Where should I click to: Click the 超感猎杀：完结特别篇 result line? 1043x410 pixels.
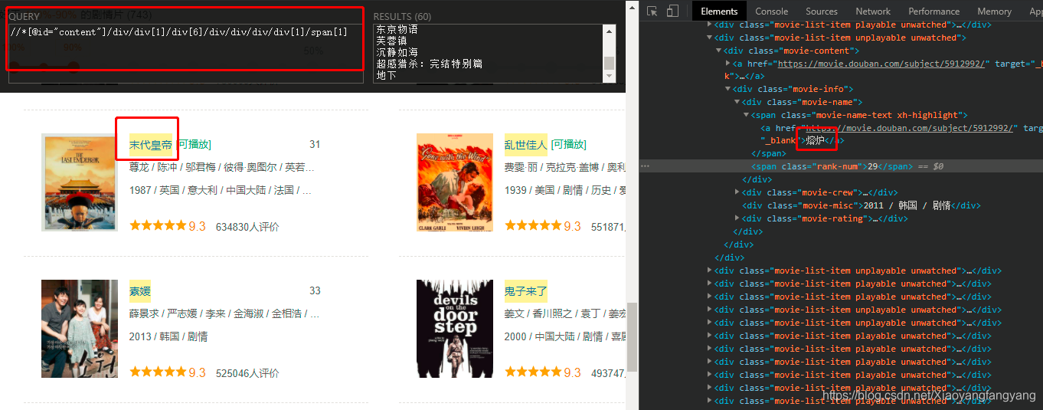tap(429, 64)
